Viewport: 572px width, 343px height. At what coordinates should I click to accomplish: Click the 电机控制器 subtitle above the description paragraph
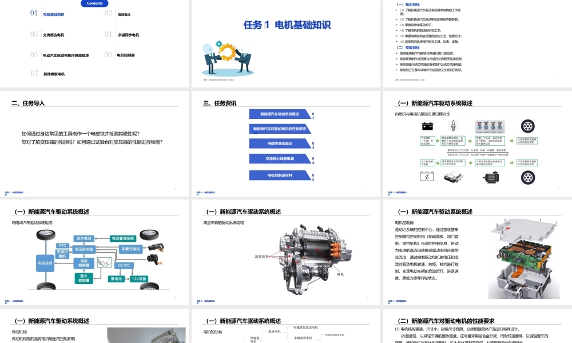[404, 223]
